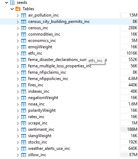Select the polarityWeight table

point(42,110)
